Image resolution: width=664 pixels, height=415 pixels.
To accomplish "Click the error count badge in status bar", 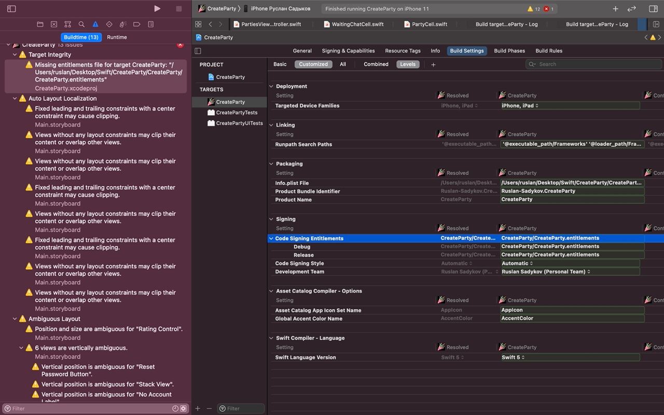I will coord(549,9).
